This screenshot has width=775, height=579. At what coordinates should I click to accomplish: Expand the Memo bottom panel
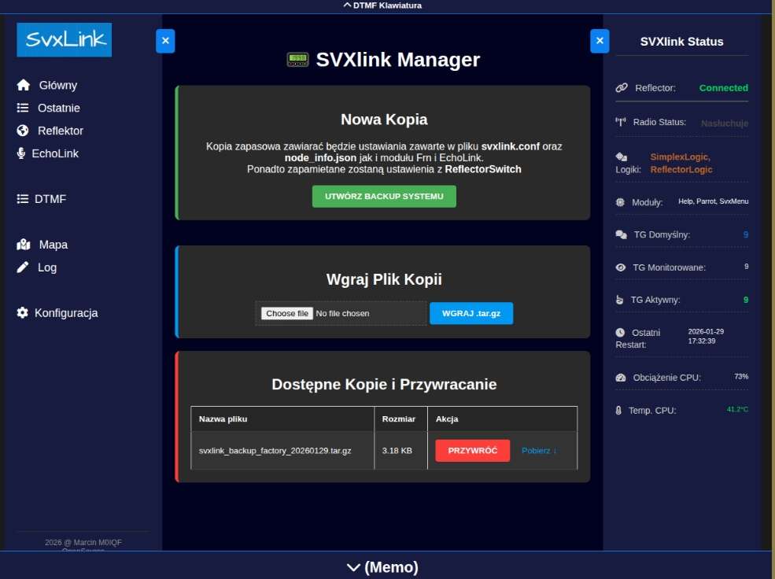(x=382, y=566)
